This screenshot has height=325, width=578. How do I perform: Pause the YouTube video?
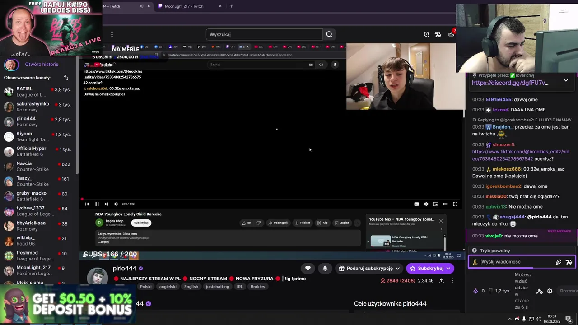(97, 204)
